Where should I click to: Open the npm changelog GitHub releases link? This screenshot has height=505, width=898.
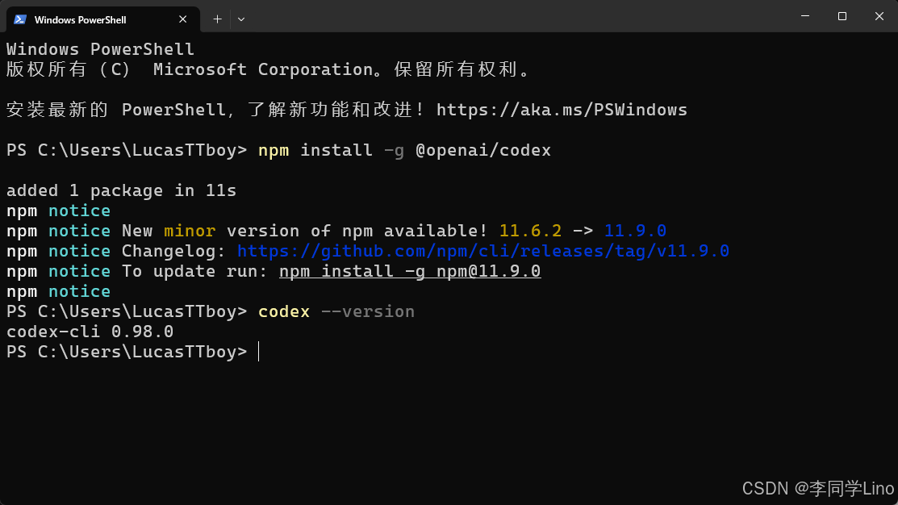(482, 251)
